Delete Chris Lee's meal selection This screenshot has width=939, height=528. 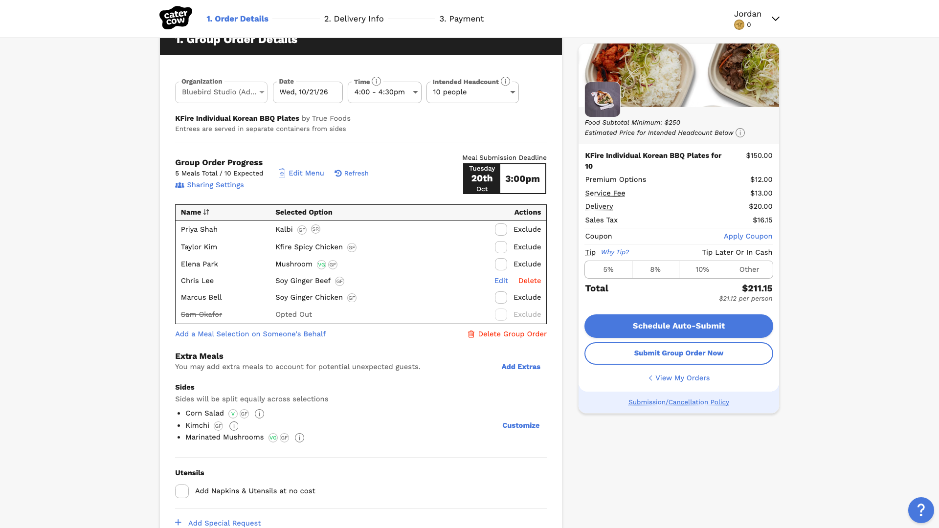coord(530,281)
